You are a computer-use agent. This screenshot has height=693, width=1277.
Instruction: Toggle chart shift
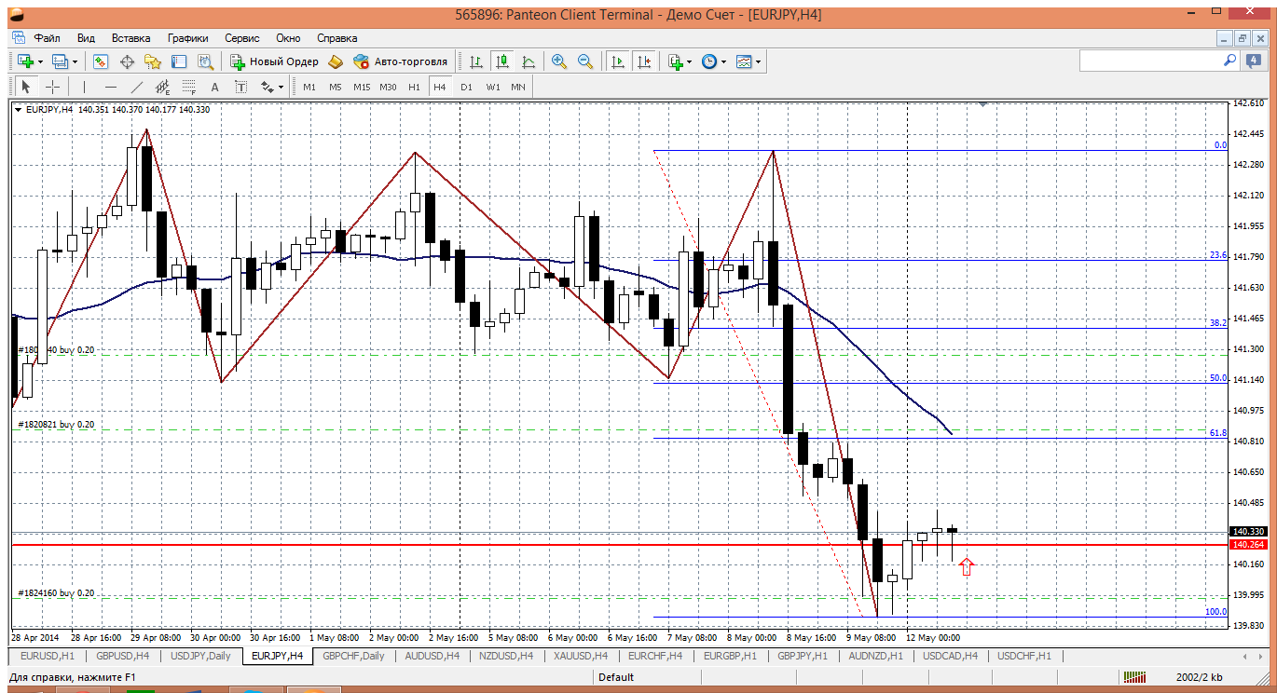click(x=643, y=61)
